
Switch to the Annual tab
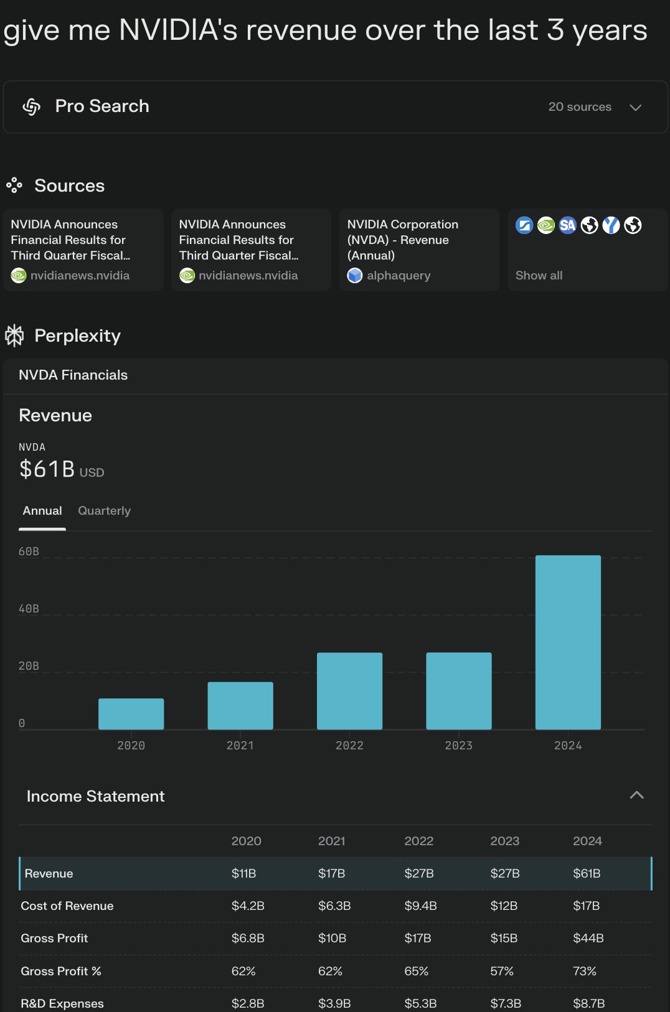point(42,511)
